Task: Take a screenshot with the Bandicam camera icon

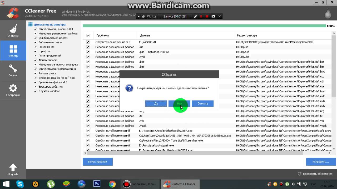Action: click(x=213, y=16)
